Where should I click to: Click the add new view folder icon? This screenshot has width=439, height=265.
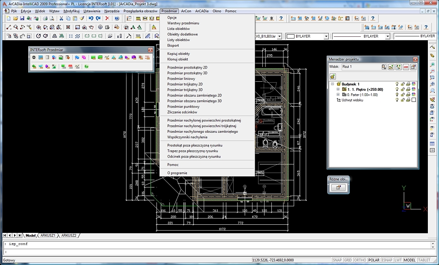pyautogui.click(x=391, y=67)
